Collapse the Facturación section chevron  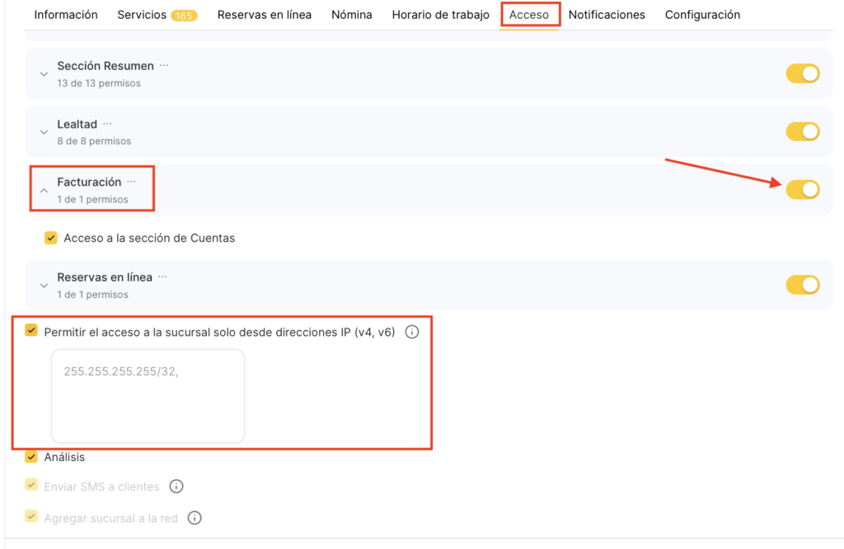45,190
